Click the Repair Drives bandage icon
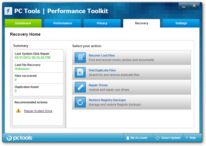Image resolution: width=206 pixels, height=146 pixels. pos(80,87)
